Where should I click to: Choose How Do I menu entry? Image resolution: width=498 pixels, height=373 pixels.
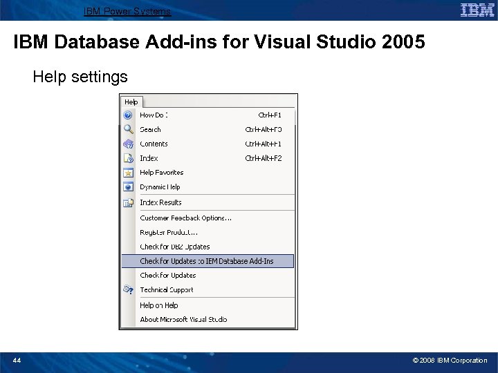208,115
